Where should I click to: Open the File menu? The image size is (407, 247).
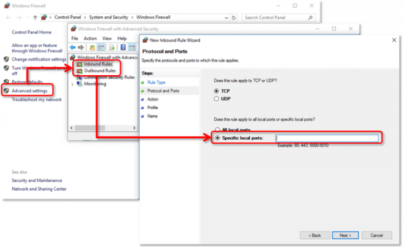point(75,38)
